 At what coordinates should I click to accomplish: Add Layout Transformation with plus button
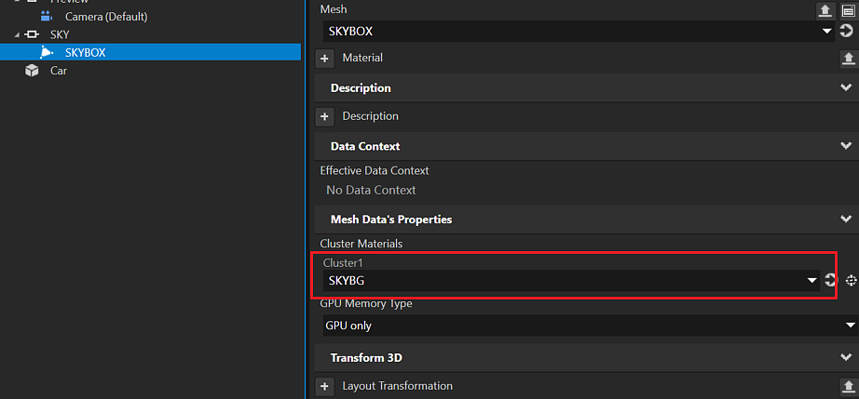(325, 386)
